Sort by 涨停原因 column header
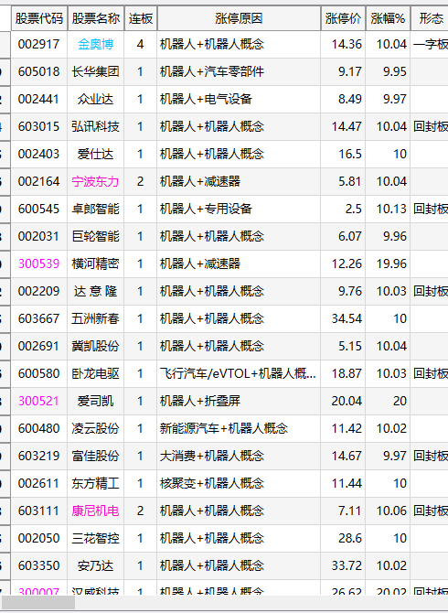 coord(239,18)
